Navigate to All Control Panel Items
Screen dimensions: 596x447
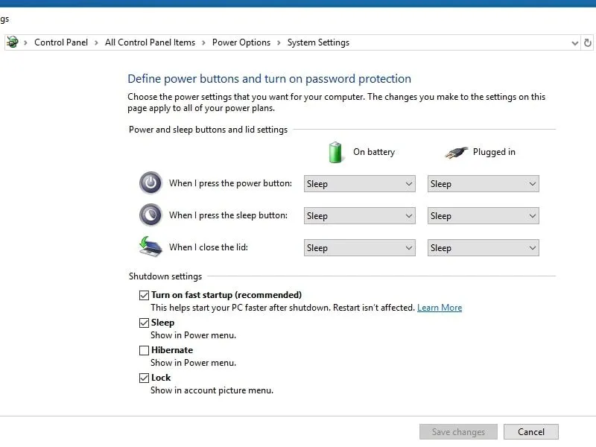150,42
